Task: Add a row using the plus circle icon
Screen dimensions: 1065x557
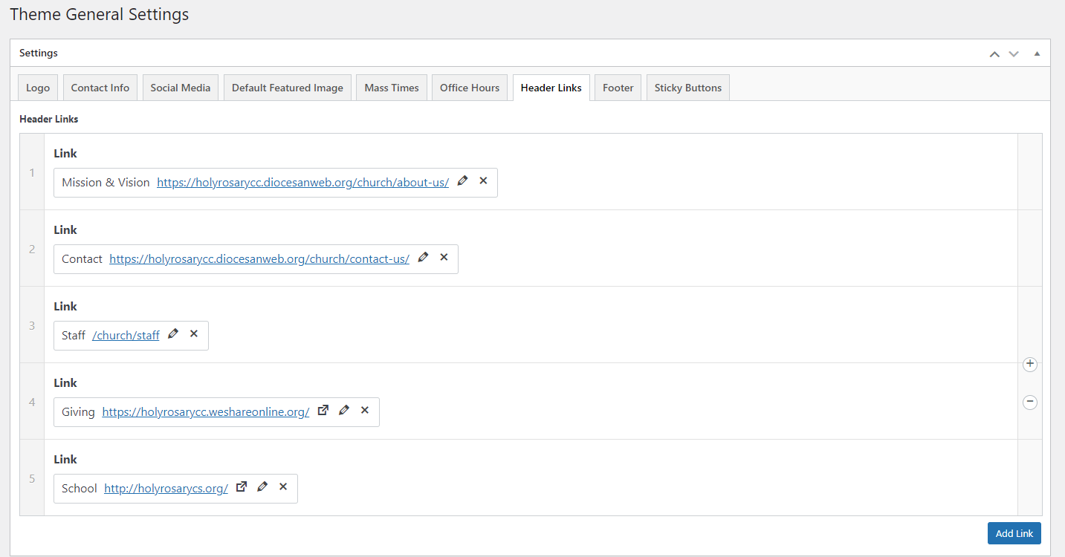Action: [1029, 364]
